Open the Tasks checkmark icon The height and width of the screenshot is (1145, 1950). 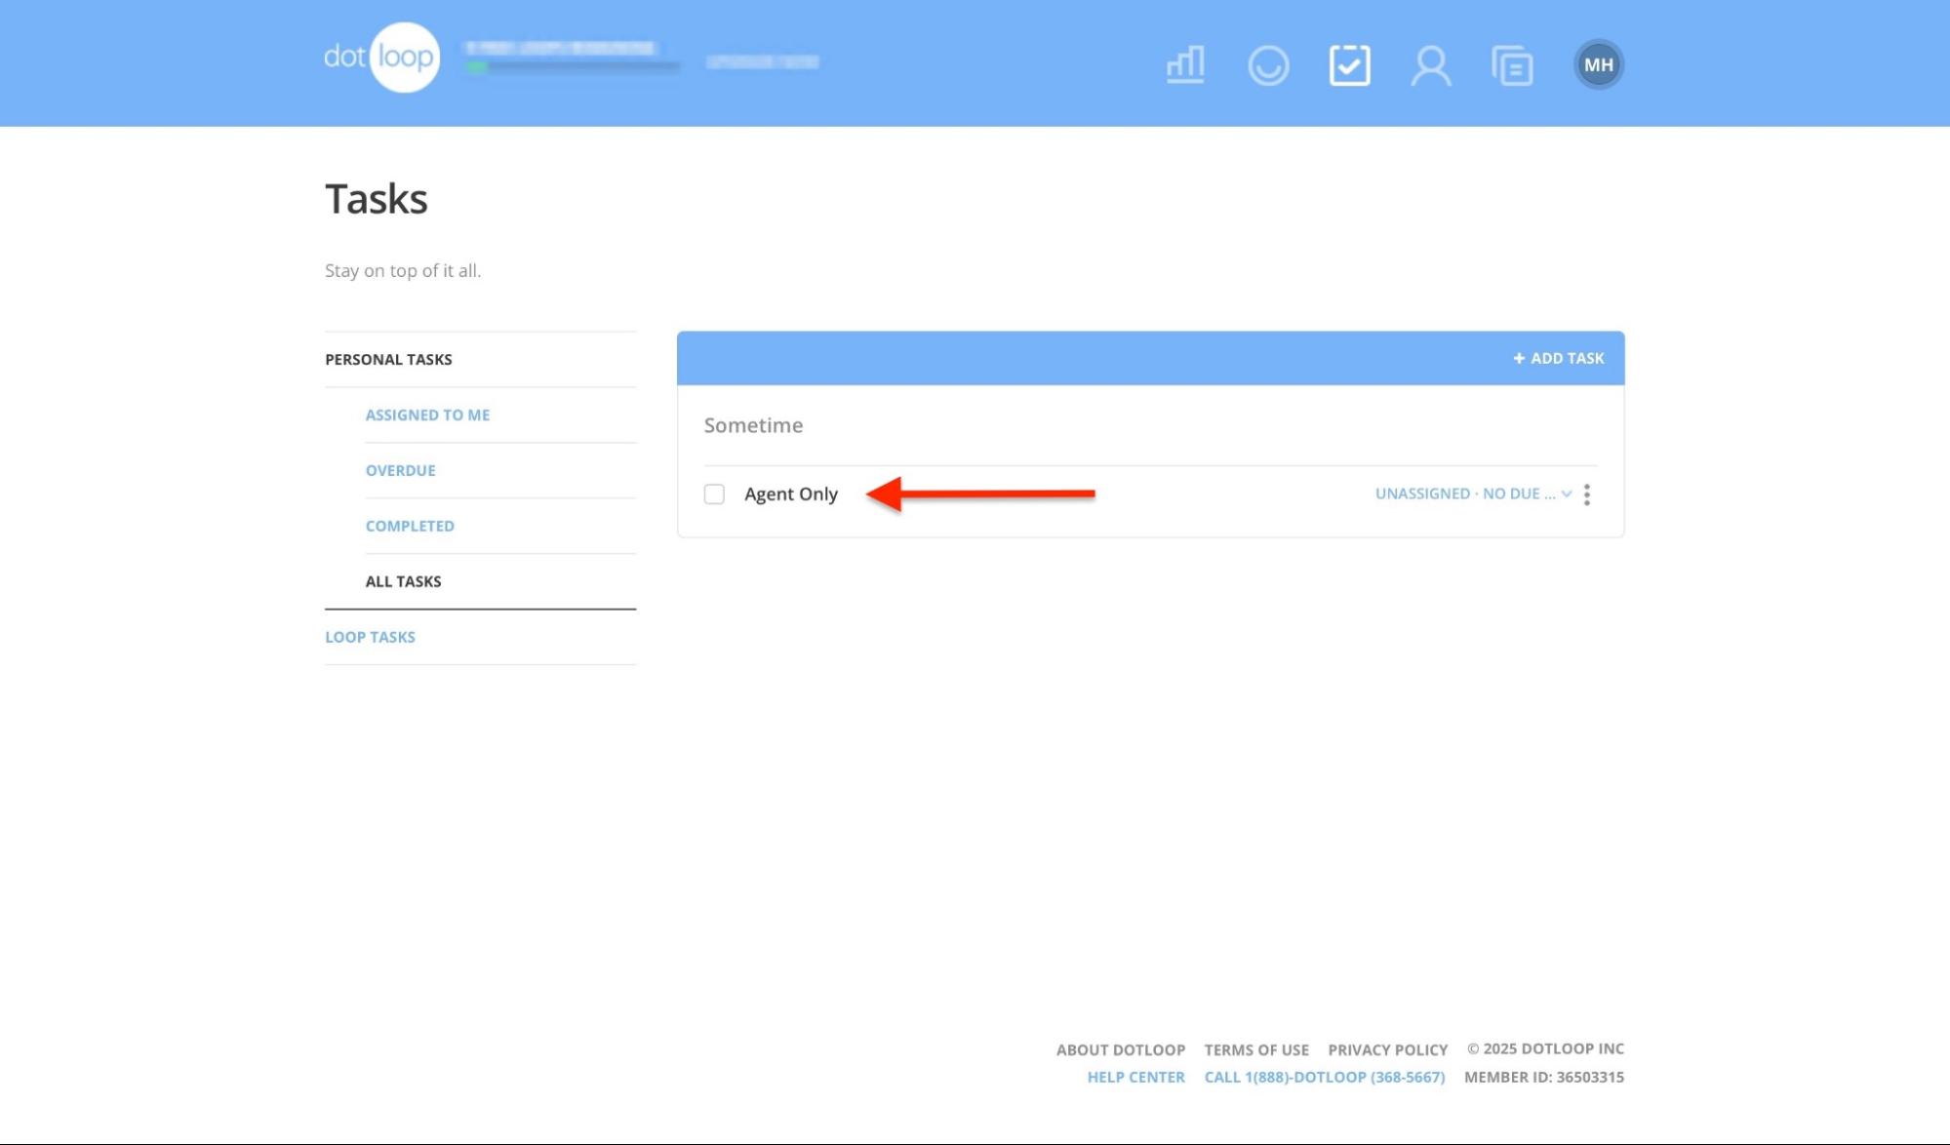point(1349,65)
